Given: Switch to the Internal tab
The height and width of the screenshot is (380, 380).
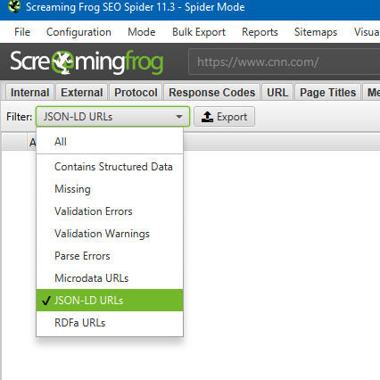Looking at the screenshot, I should tap(30, 92).
